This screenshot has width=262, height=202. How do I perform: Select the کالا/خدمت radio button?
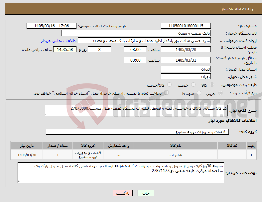[x=169, y=85]
